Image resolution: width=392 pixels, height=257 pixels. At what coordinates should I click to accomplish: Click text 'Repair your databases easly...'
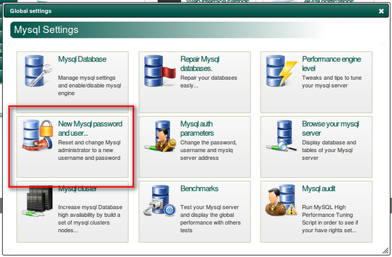[208, 81]
